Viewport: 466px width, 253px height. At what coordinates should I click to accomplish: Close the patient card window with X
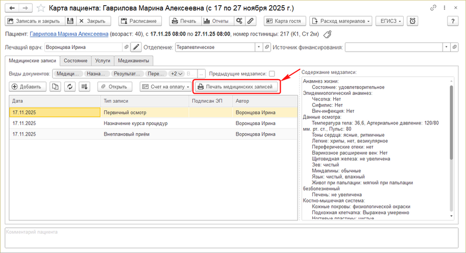[x=456, y=8]
